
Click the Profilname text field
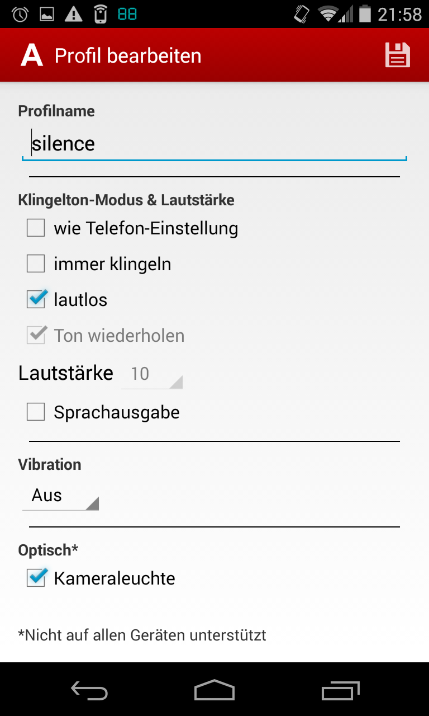(x=214, y=144)
